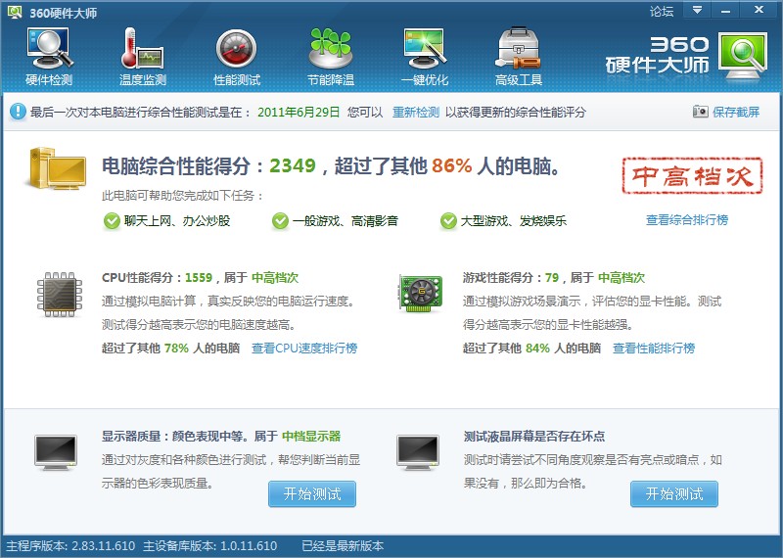Click the green check beside 大型游戏、发烧娱乐

pos(448,220)
